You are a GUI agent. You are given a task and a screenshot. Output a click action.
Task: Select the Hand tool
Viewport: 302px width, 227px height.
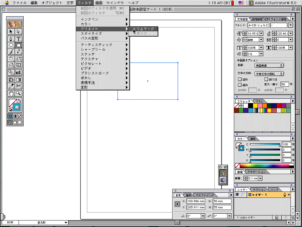[11, 93]
